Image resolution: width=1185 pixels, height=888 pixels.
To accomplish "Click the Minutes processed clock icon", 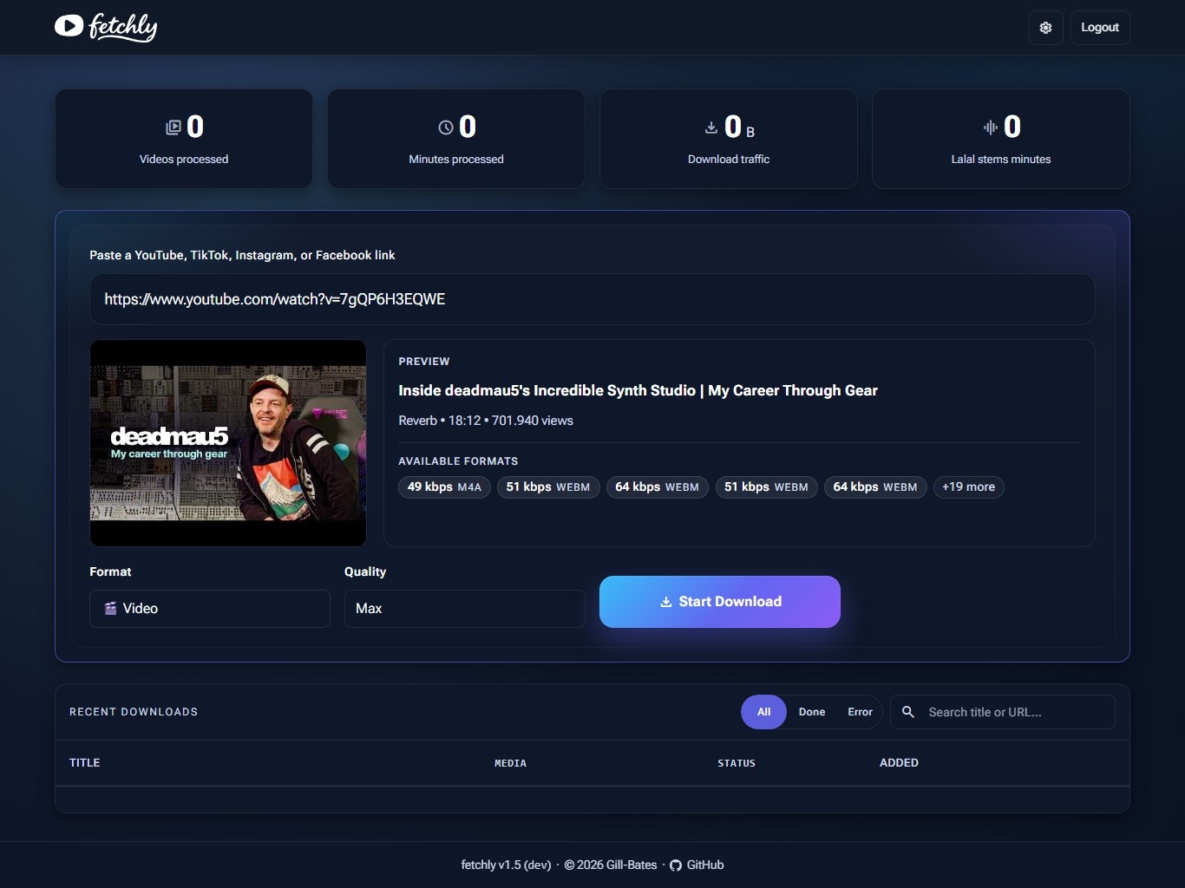I will coord(446,127).
